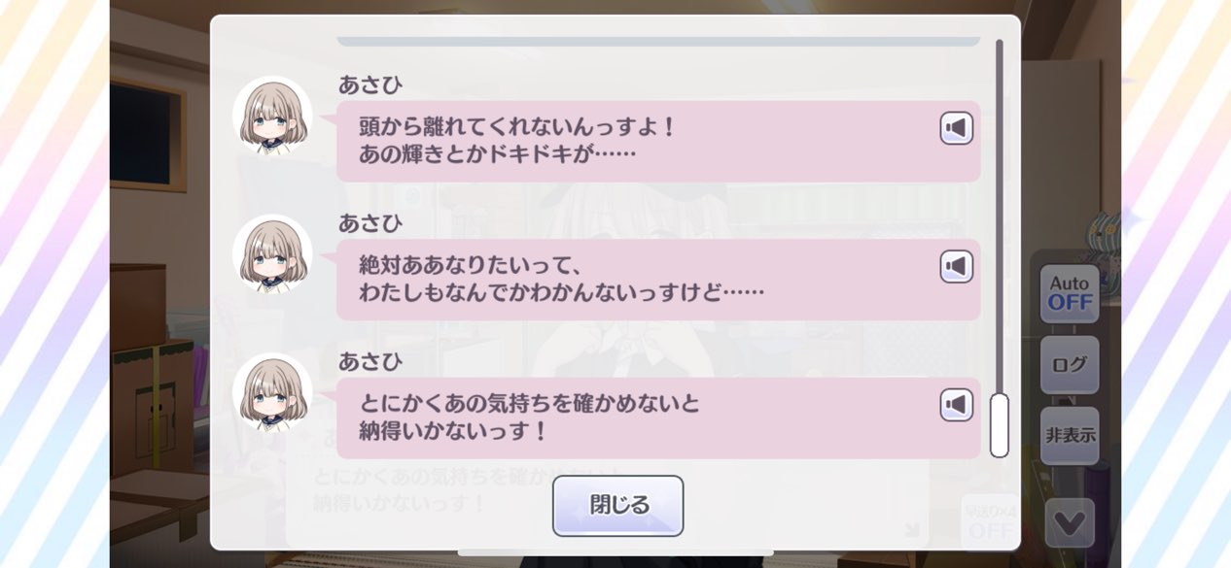This screenshot has width=1231, height=568.
Task: Play voice for 頭から離れてくれないんっすよ line
Action: [957, 128]
